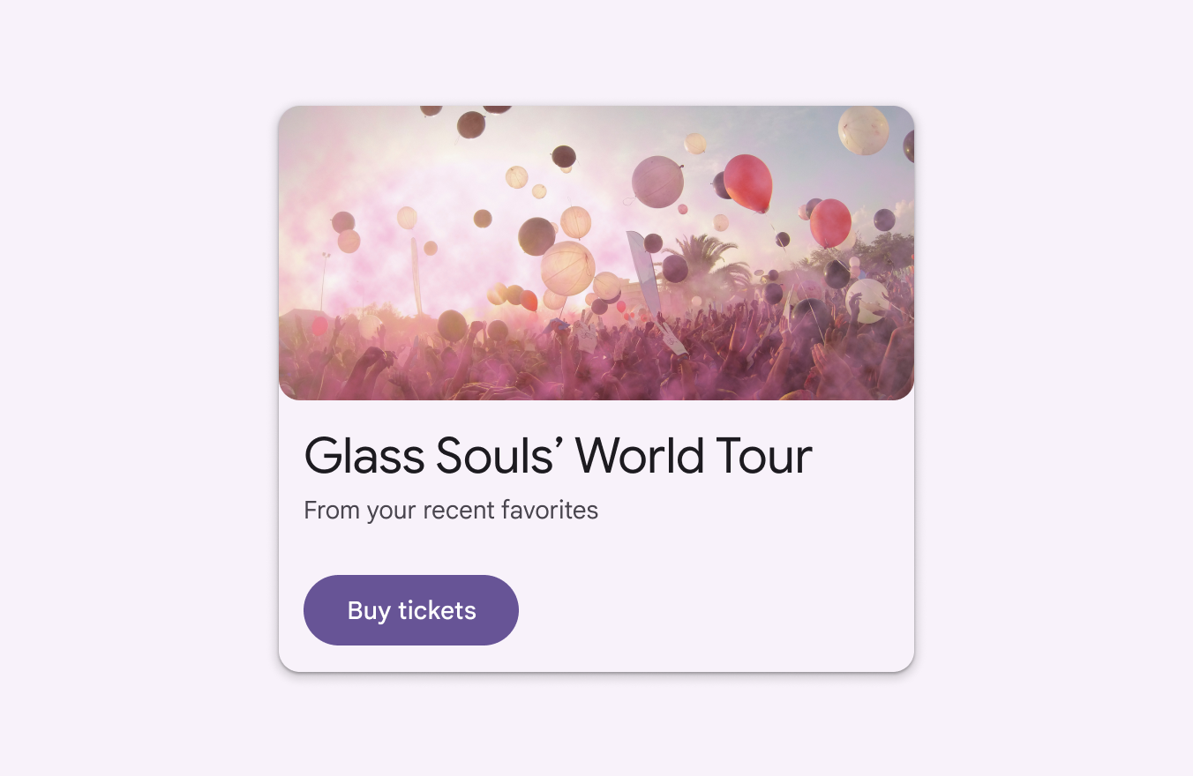Image resolution: width=1193 pixels, height=776 pixels.
Task: Click the big pale balloon at image corner
Action: [863, 131]
